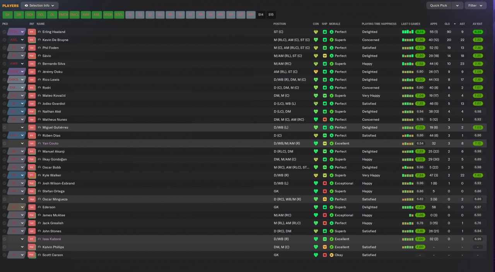
Task: Open Erling Haaland's player profile
Action: click(54, 32)
